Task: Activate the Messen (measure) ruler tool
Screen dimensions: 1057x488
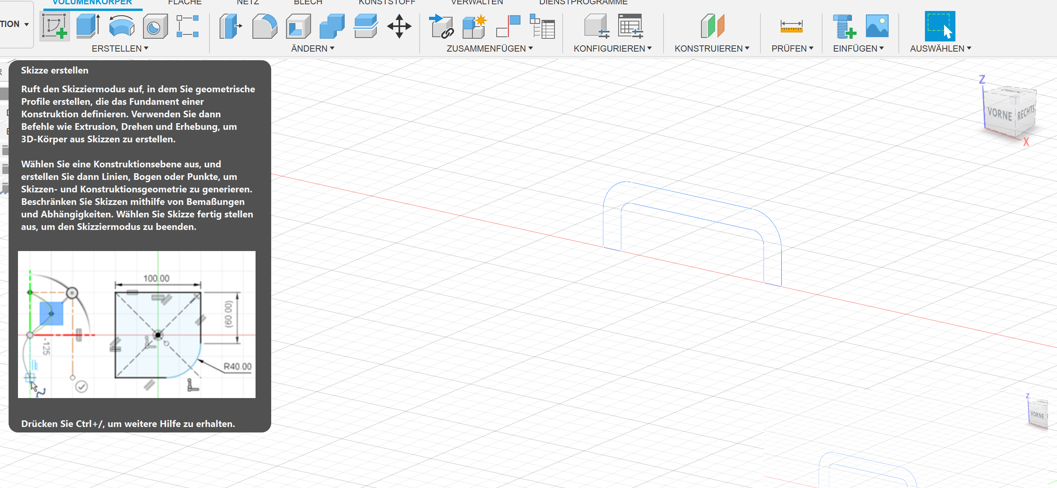Action: click(791, 27)
